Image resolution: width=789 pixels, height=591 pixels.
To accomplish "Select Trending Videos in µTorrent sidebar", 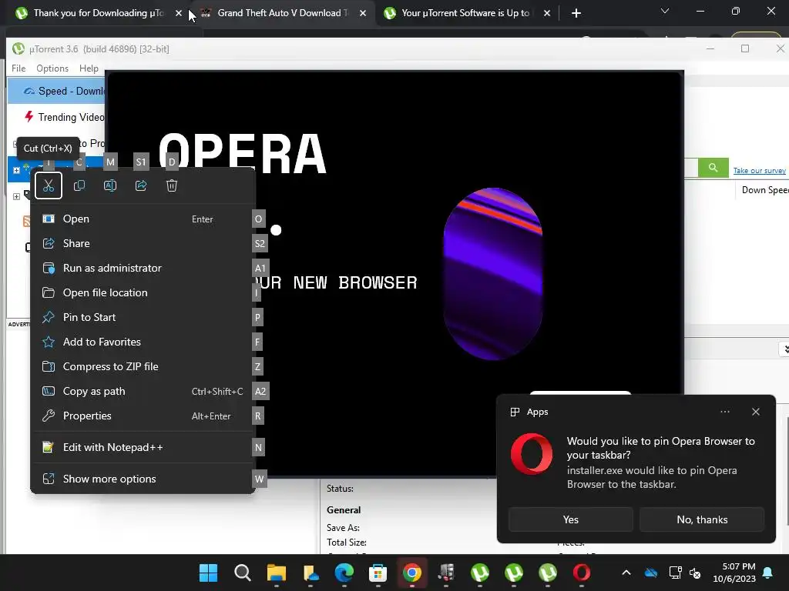I will pyautogui.click(x=56, y=117).
